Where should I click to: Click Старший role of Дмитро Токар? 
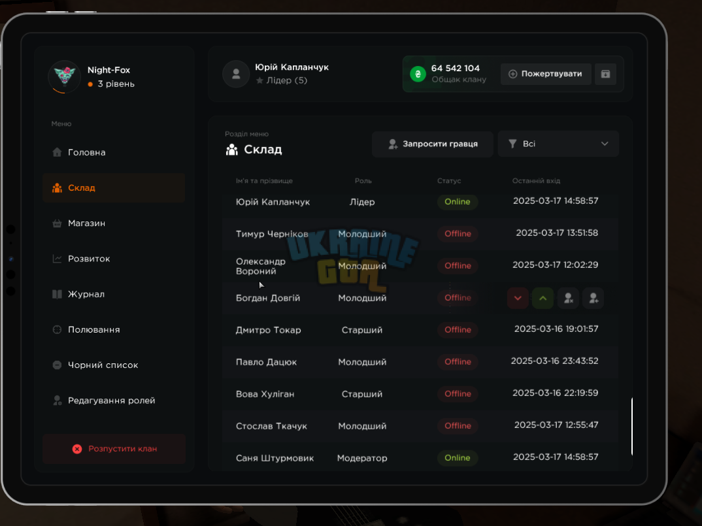(362, 330)
